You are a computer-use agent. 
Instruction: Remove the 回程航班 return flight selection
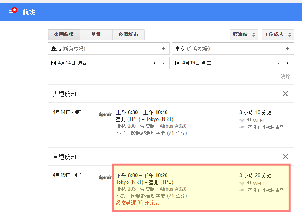285,157
